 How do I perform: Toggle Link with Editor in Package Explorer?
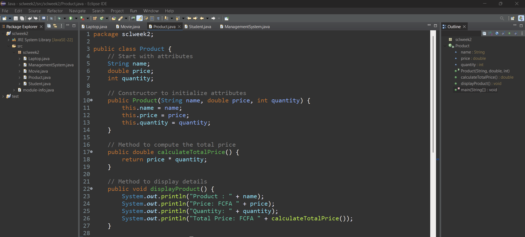coord(55,26)
